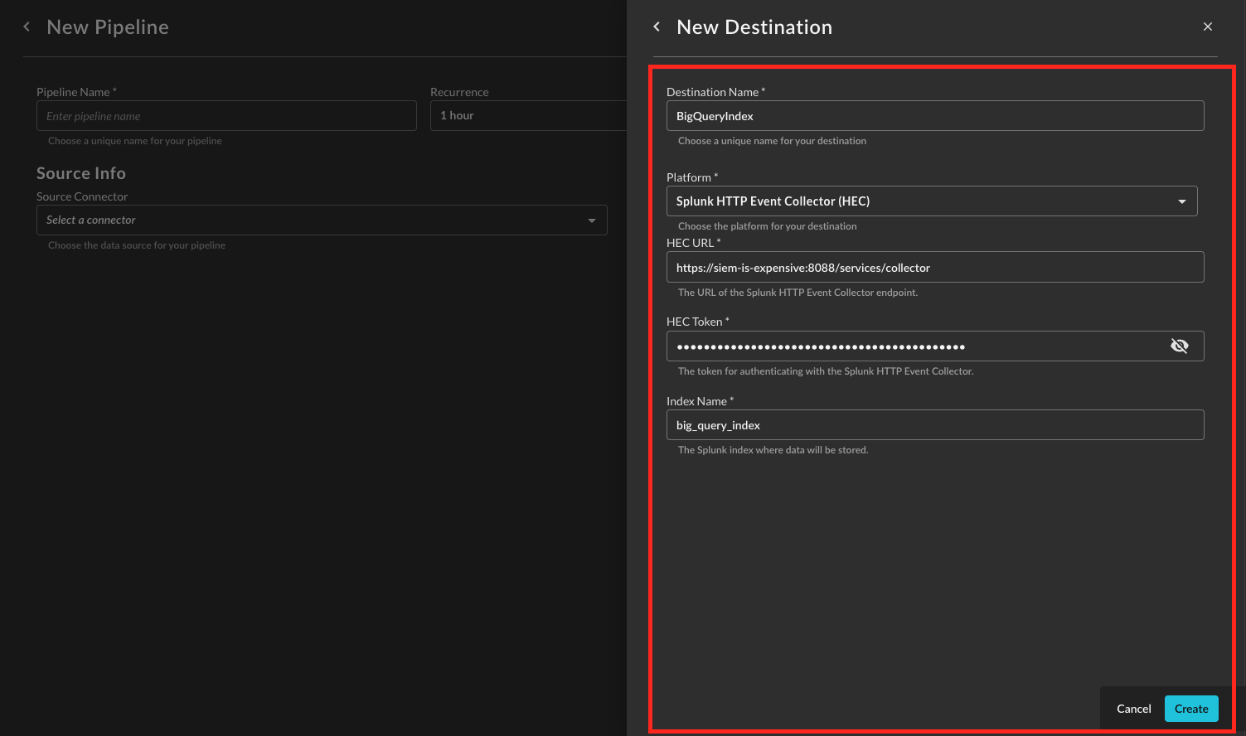
Task: Click the HEC URL helper text
Action: (x=798, y=293)
